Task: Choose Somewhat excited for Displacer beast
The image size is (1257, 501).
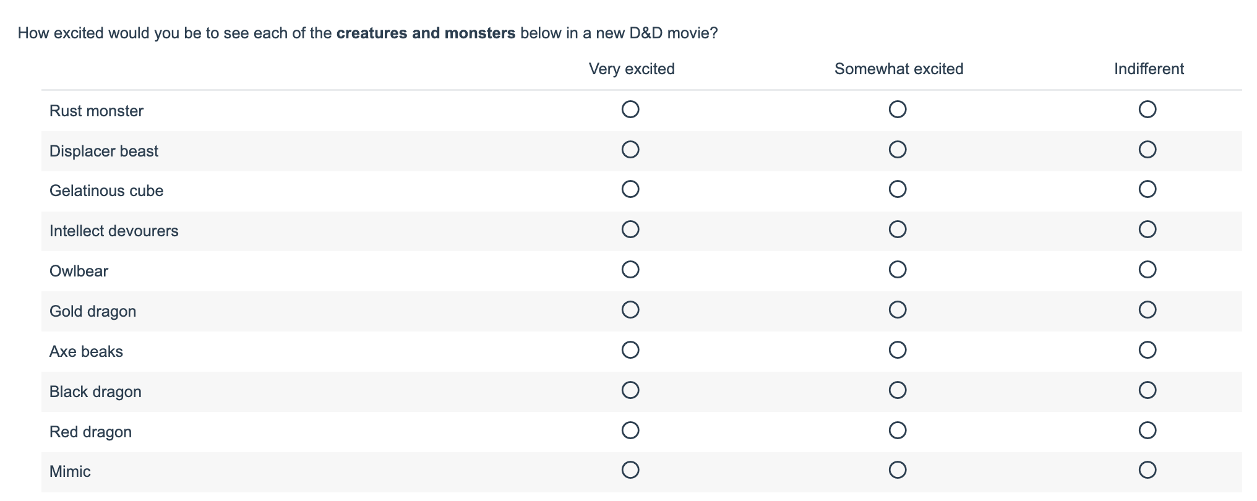Action: 898,150
